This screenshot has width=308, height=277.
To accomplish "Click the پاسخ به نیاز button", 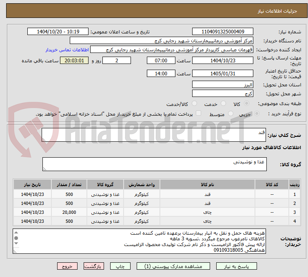I will click(236, 266).
